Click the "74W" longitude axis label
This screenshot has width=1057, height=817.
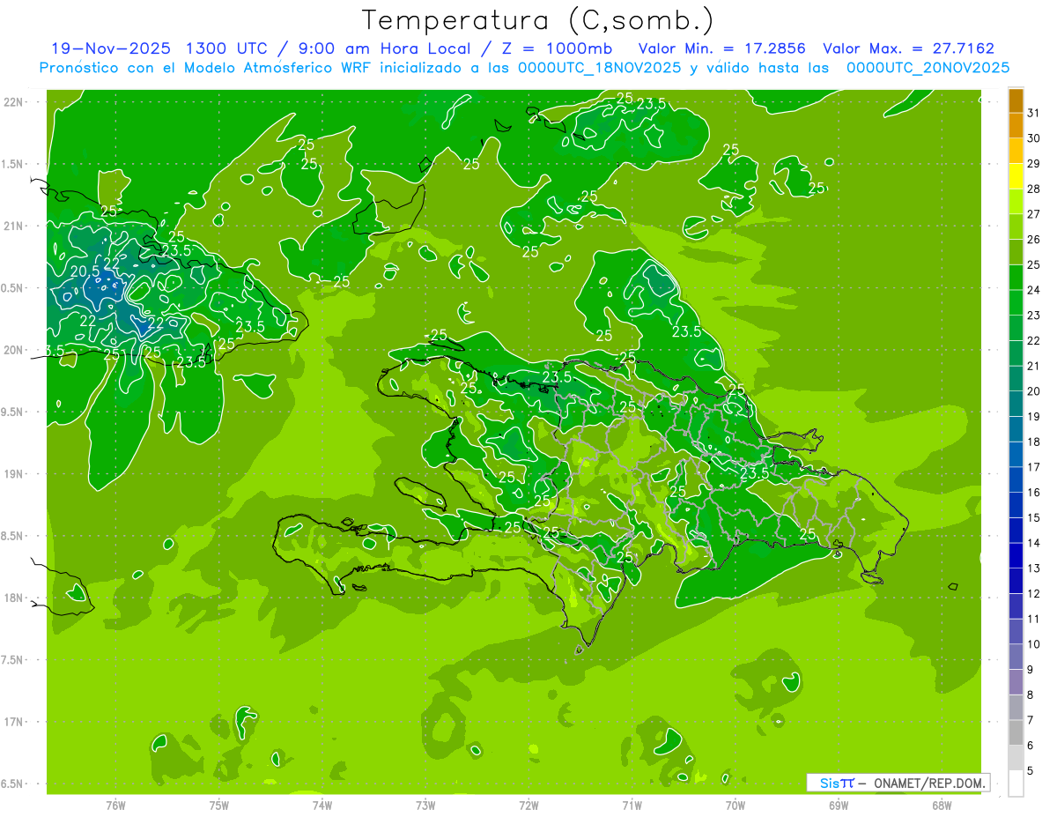(x=322, y=806)
